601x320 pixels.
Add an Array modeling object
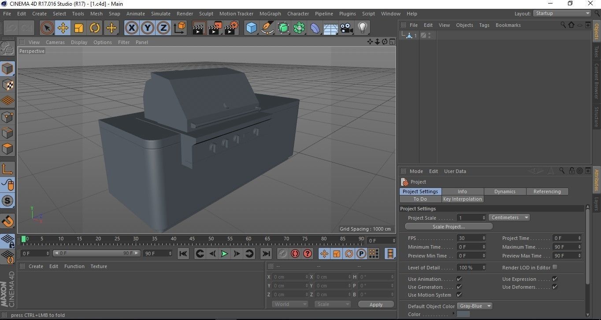(x=299, y=28)
